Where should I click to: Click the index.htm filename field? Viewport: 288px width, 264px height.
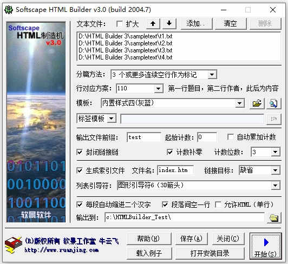[x=175, y=170]
